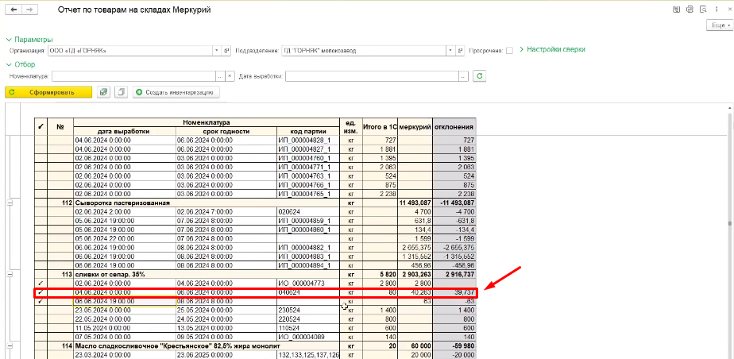Click the Номенклатура input field
Screen dimensions: 734x359
click(134, 75)
